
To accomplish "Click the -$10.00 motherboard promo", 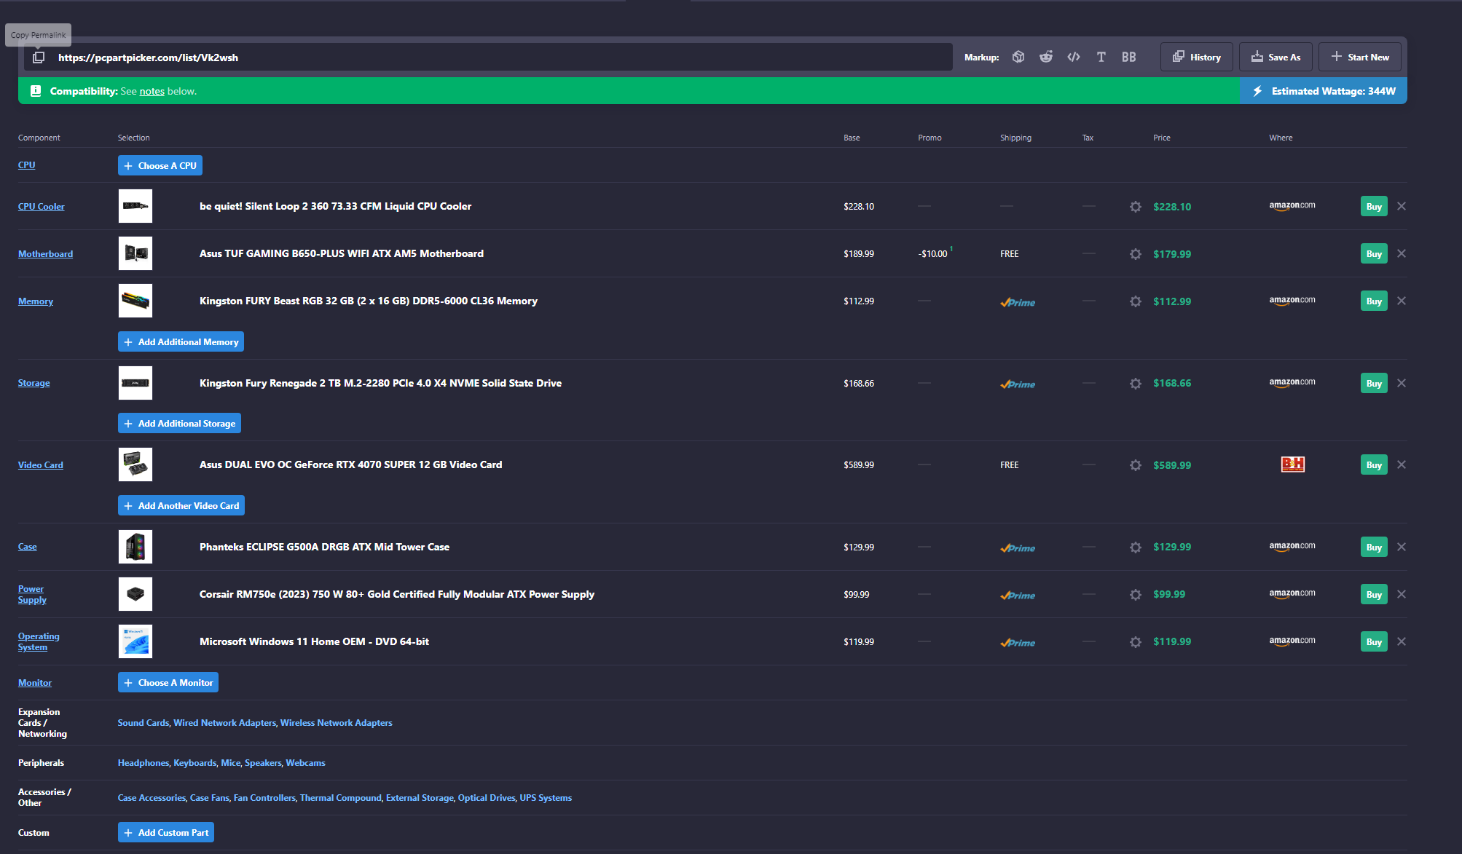I will (933, 254).
